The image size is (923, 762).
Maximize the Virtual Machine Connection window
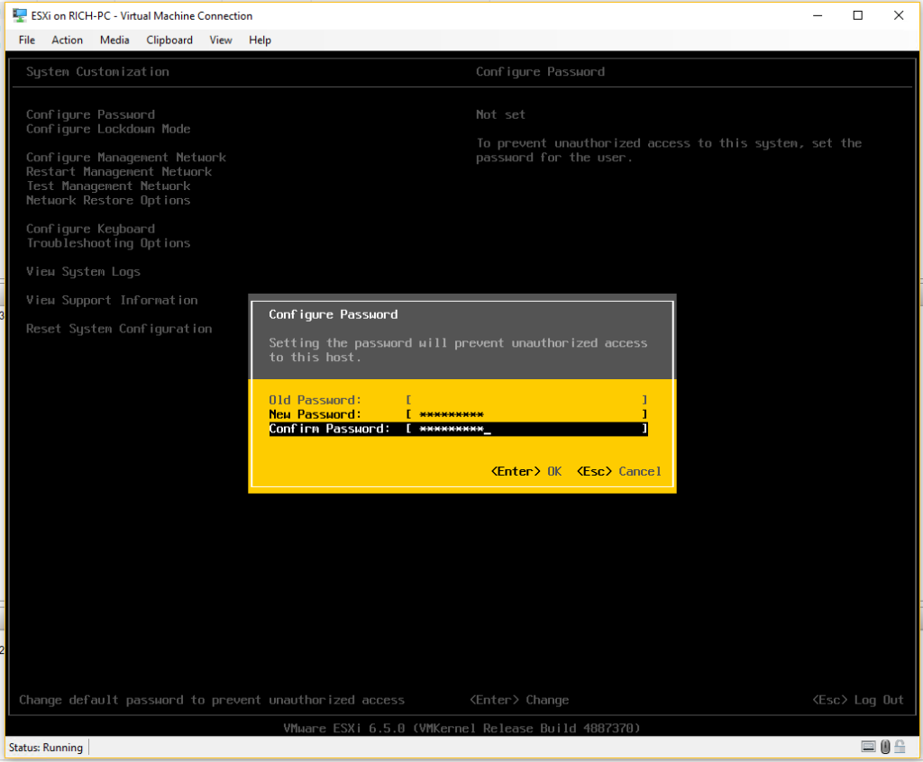point(857,15)
